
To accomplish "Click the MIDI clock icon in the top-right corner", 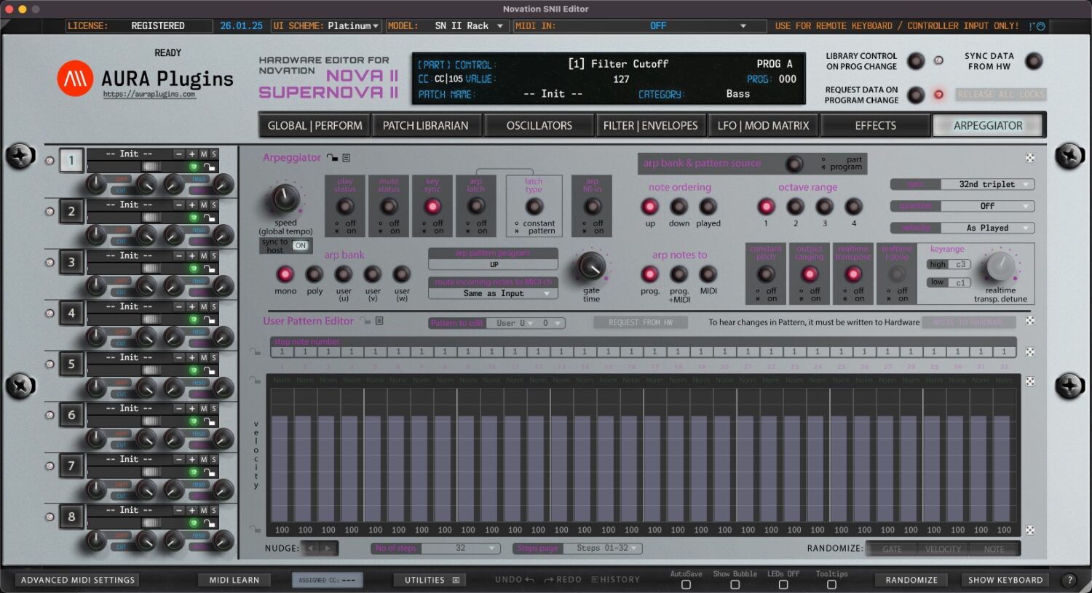I will pyautogui.click(x=1041, y=25).
